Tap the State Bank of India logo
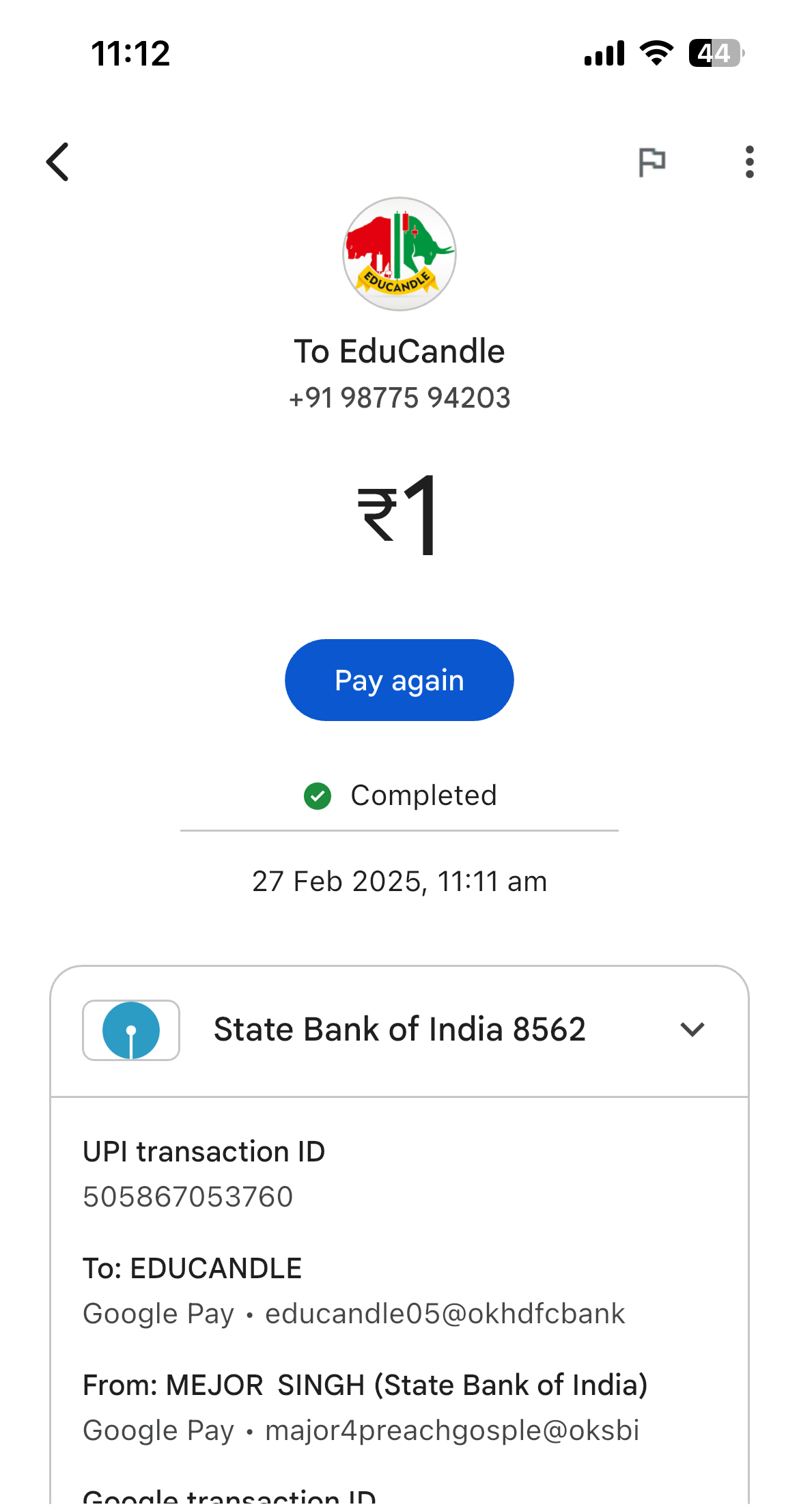The image size is (799, 1509). (131, 1030)
